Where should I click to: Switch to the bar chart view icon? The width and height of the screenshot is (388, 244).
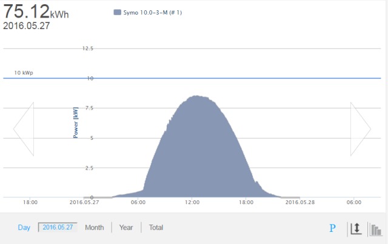[x=376, y=229]
